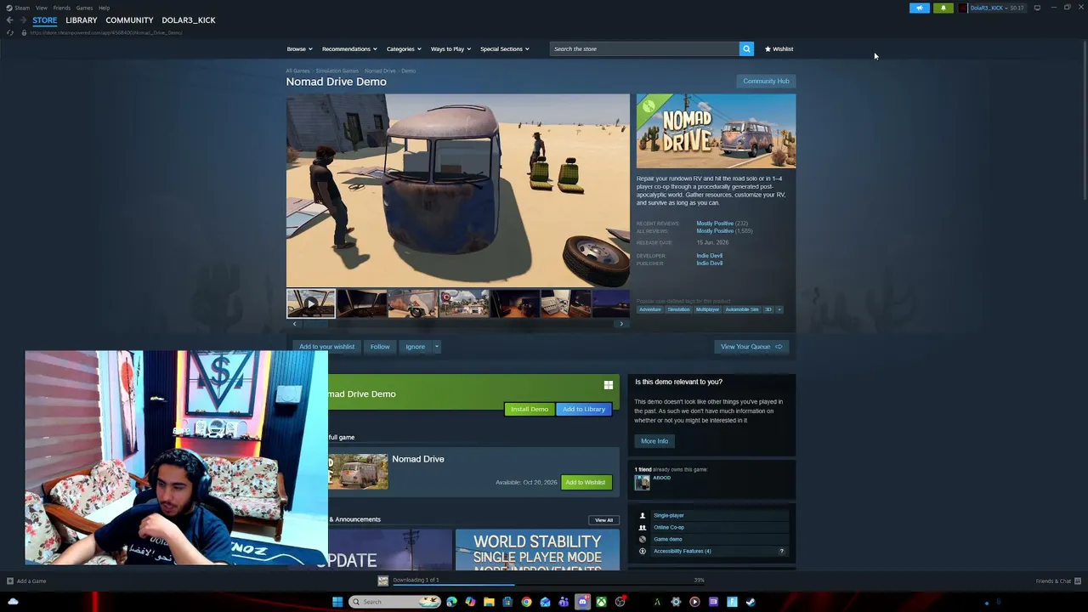Click the Install Demo button
Viewport: 1088px width, 612px height.
point(530,409)
